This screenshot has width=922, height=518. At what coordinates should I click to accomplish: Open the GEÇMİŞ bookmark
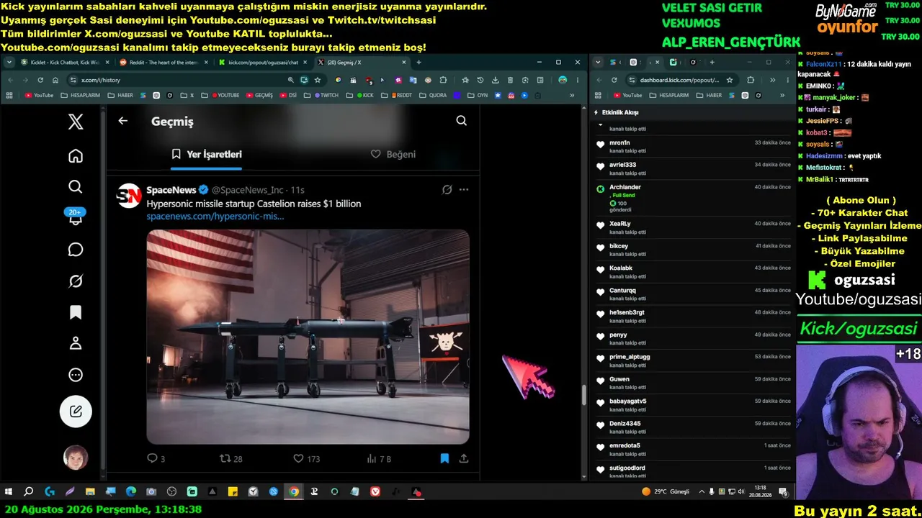point(259,95)
